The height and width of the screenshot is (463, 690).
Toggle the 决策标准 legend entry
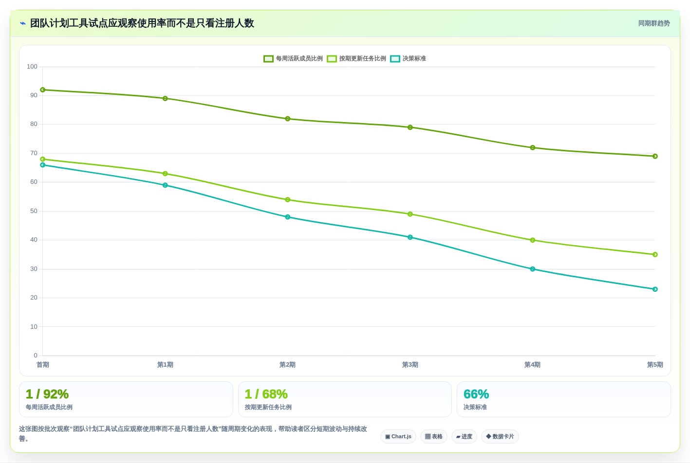tap(408, 58)
